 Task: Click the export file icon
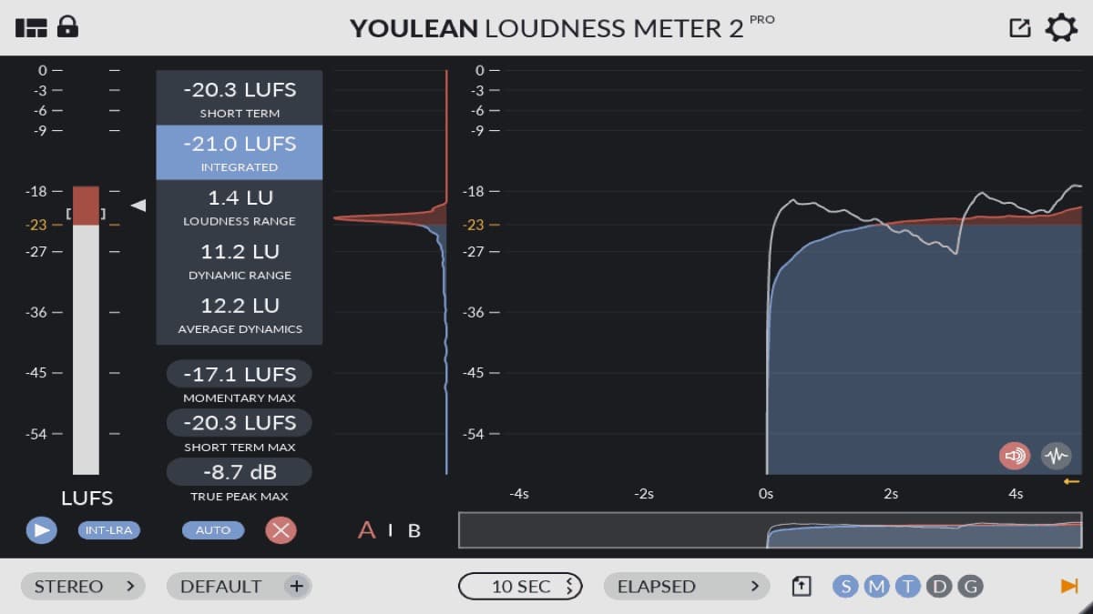point(802,587)
